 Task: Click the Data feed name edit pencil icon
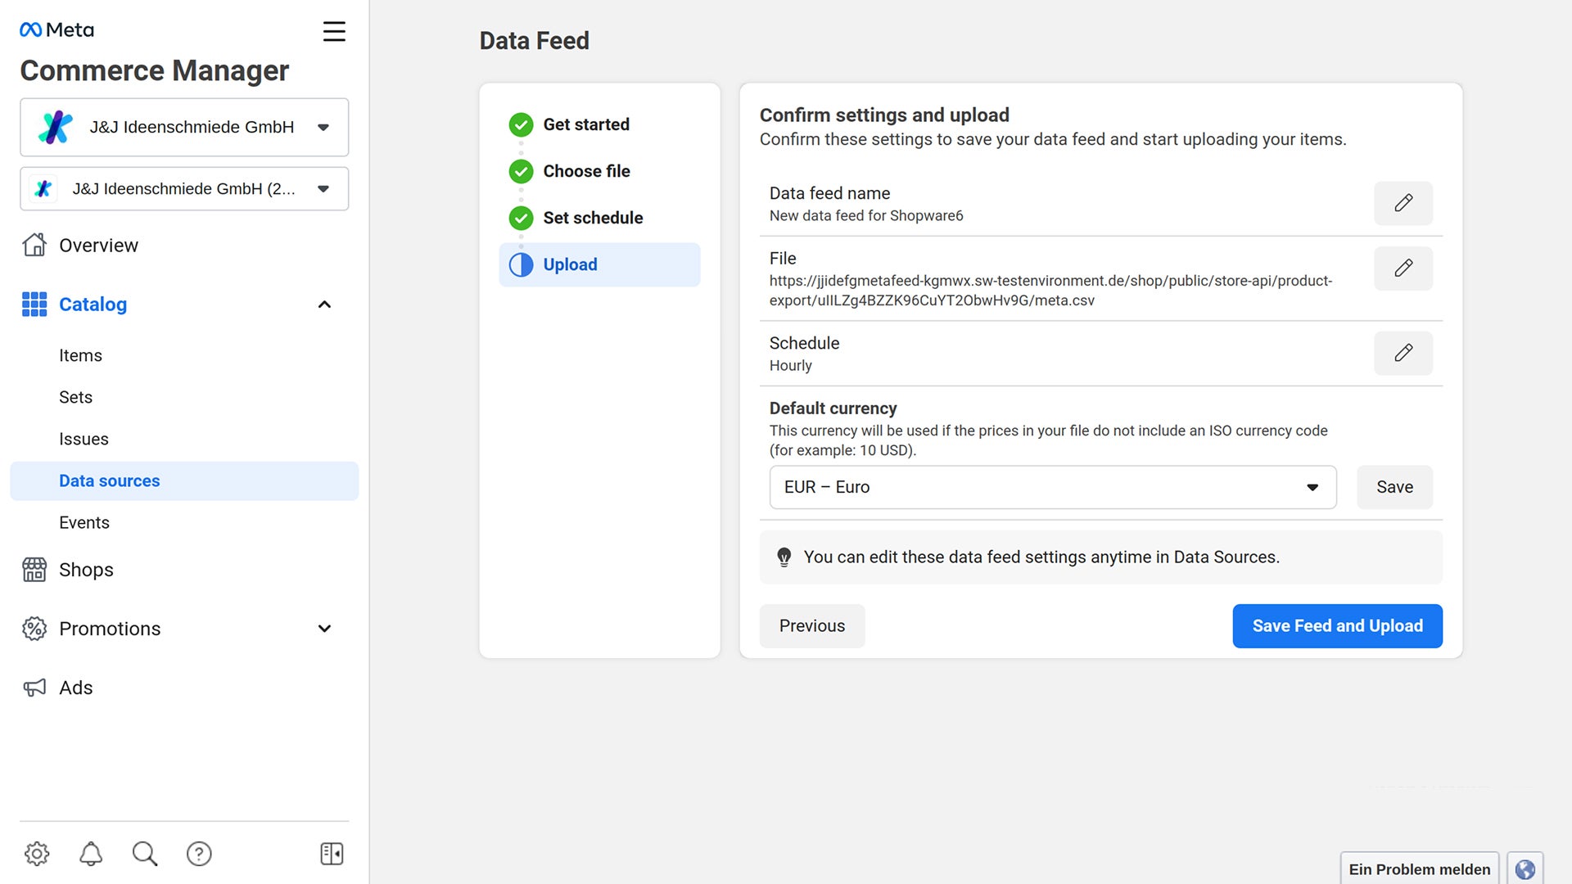[x=1403, y=203]
